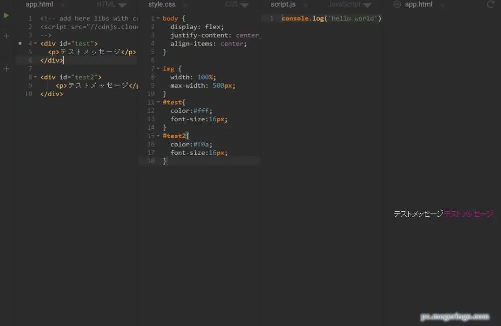Click line number 18 in the CSS gutter

151,161
